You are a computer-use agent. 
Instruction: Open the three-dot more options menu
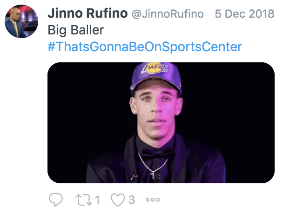[x=153, y=200]
